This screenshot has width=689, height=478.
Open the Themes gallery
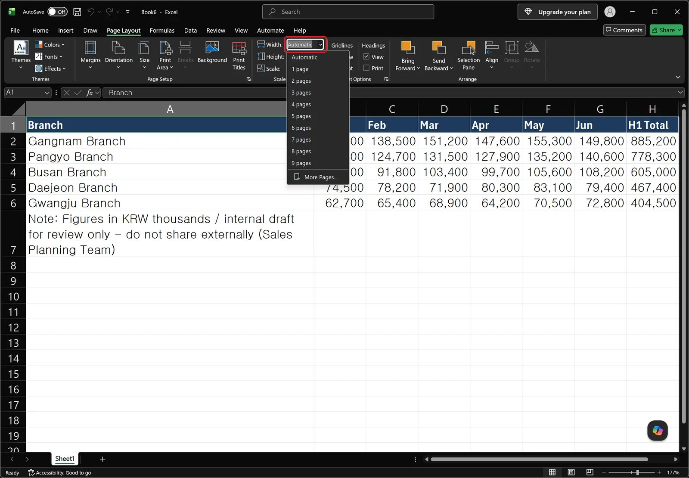21,55
